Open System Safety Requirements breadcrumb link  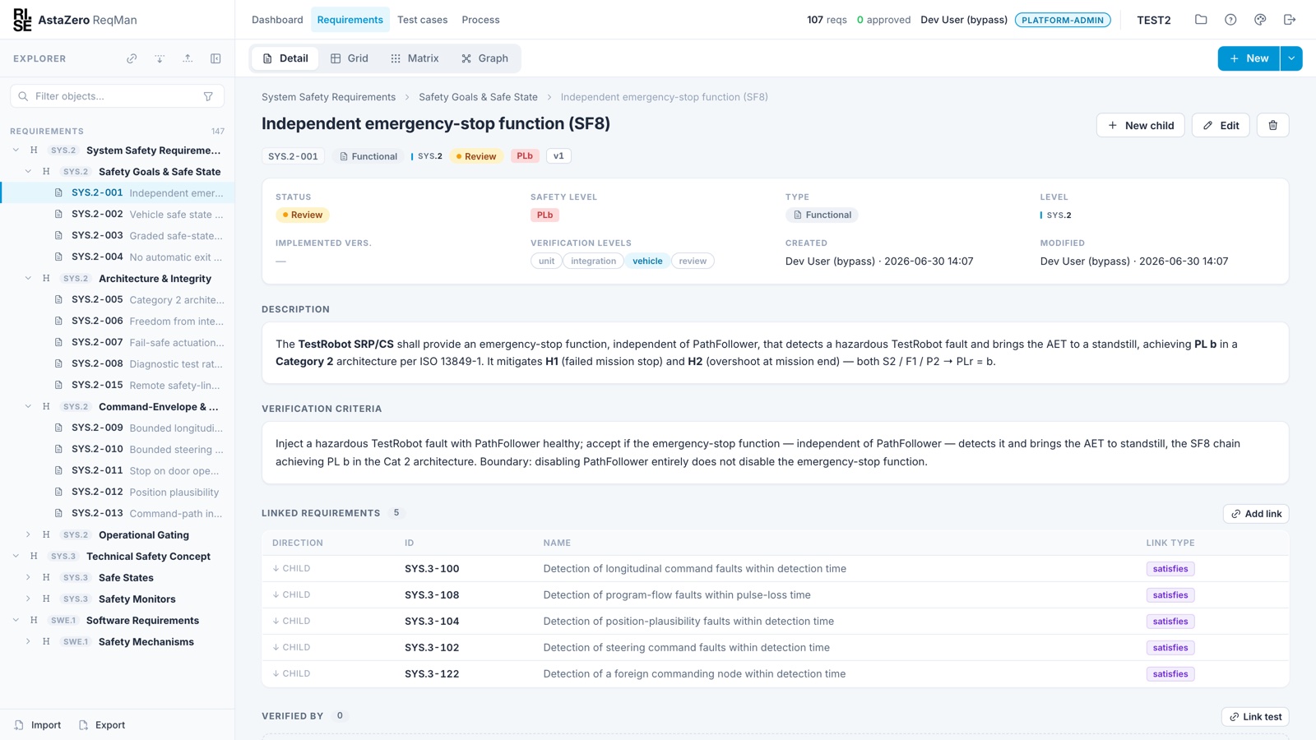click(x=328, y=97)
